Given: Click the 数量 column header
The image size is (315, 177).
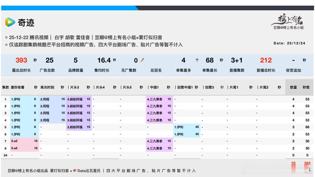Looking at the screenshot, I should tap(293, 87).
